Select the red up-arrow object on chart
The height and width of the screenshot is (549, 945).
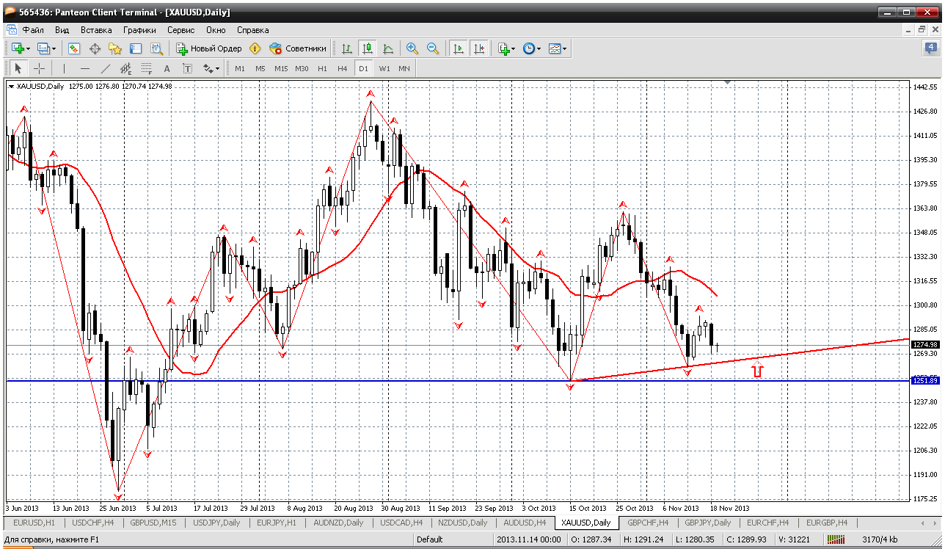757,371
